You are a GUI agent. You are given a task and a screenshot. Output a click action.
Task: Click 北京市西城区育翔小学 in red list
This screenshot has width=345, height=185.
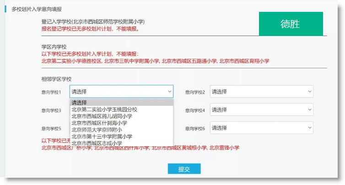point(244,61)
